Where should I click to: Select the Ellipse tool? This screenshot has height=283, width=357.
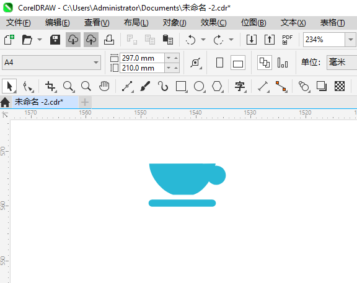200,87
